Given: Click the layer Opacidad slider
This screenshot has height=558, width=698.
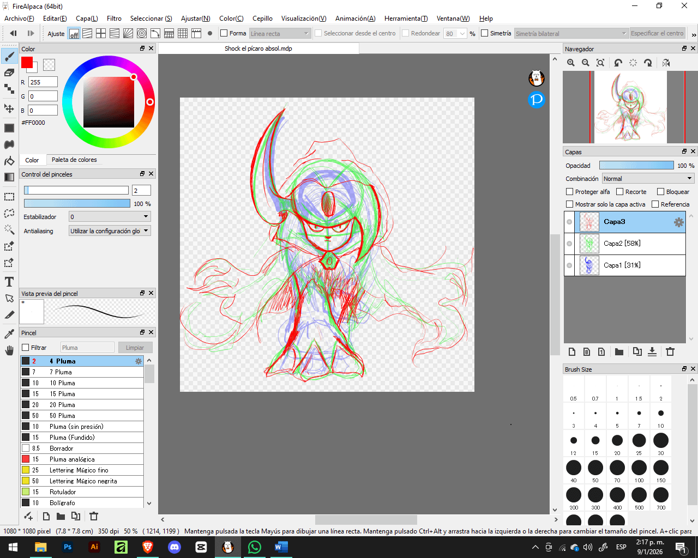Looking at the screenshot, I should (636, 166).
